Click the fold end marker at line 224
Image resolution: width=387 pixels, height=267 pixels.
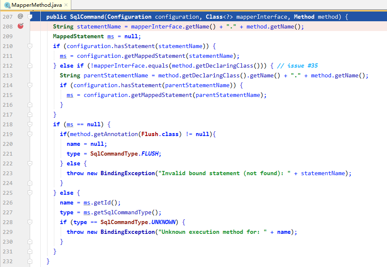point(30,183)
